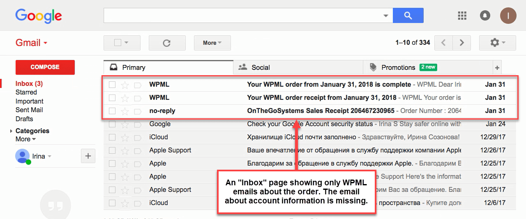Image resolution: width=526 pixels, height=219 pixels.
Task: Open Google notifications bell icon
Action: [485, 16]
